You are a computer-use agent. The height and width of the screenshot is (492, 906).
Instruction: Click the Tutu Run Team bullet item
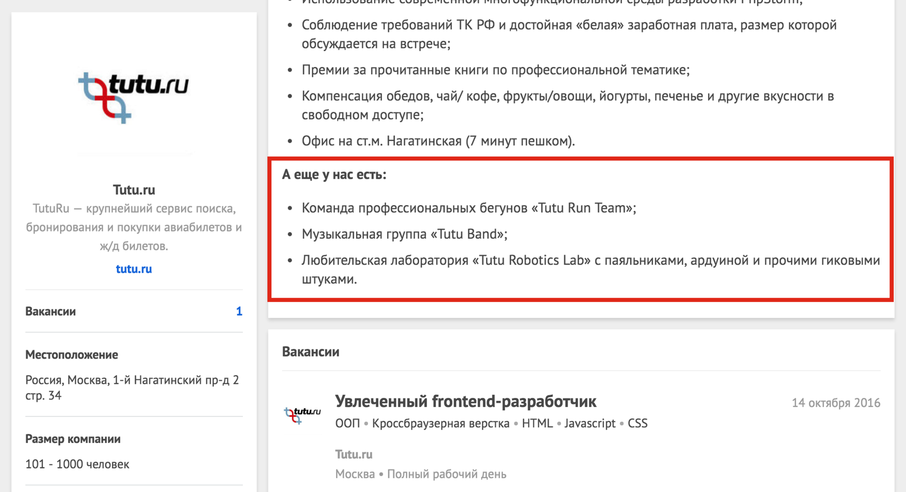469,208
